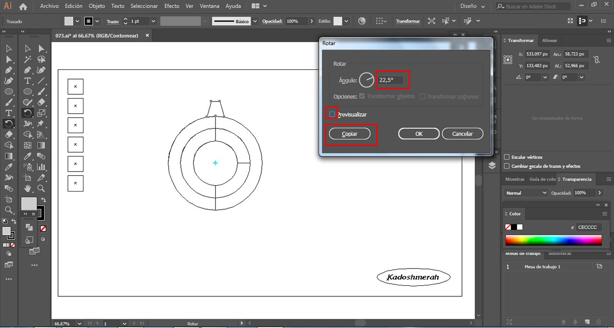Activate the Perspective Grid tool

pyautogui.click(x=42, y=135)
